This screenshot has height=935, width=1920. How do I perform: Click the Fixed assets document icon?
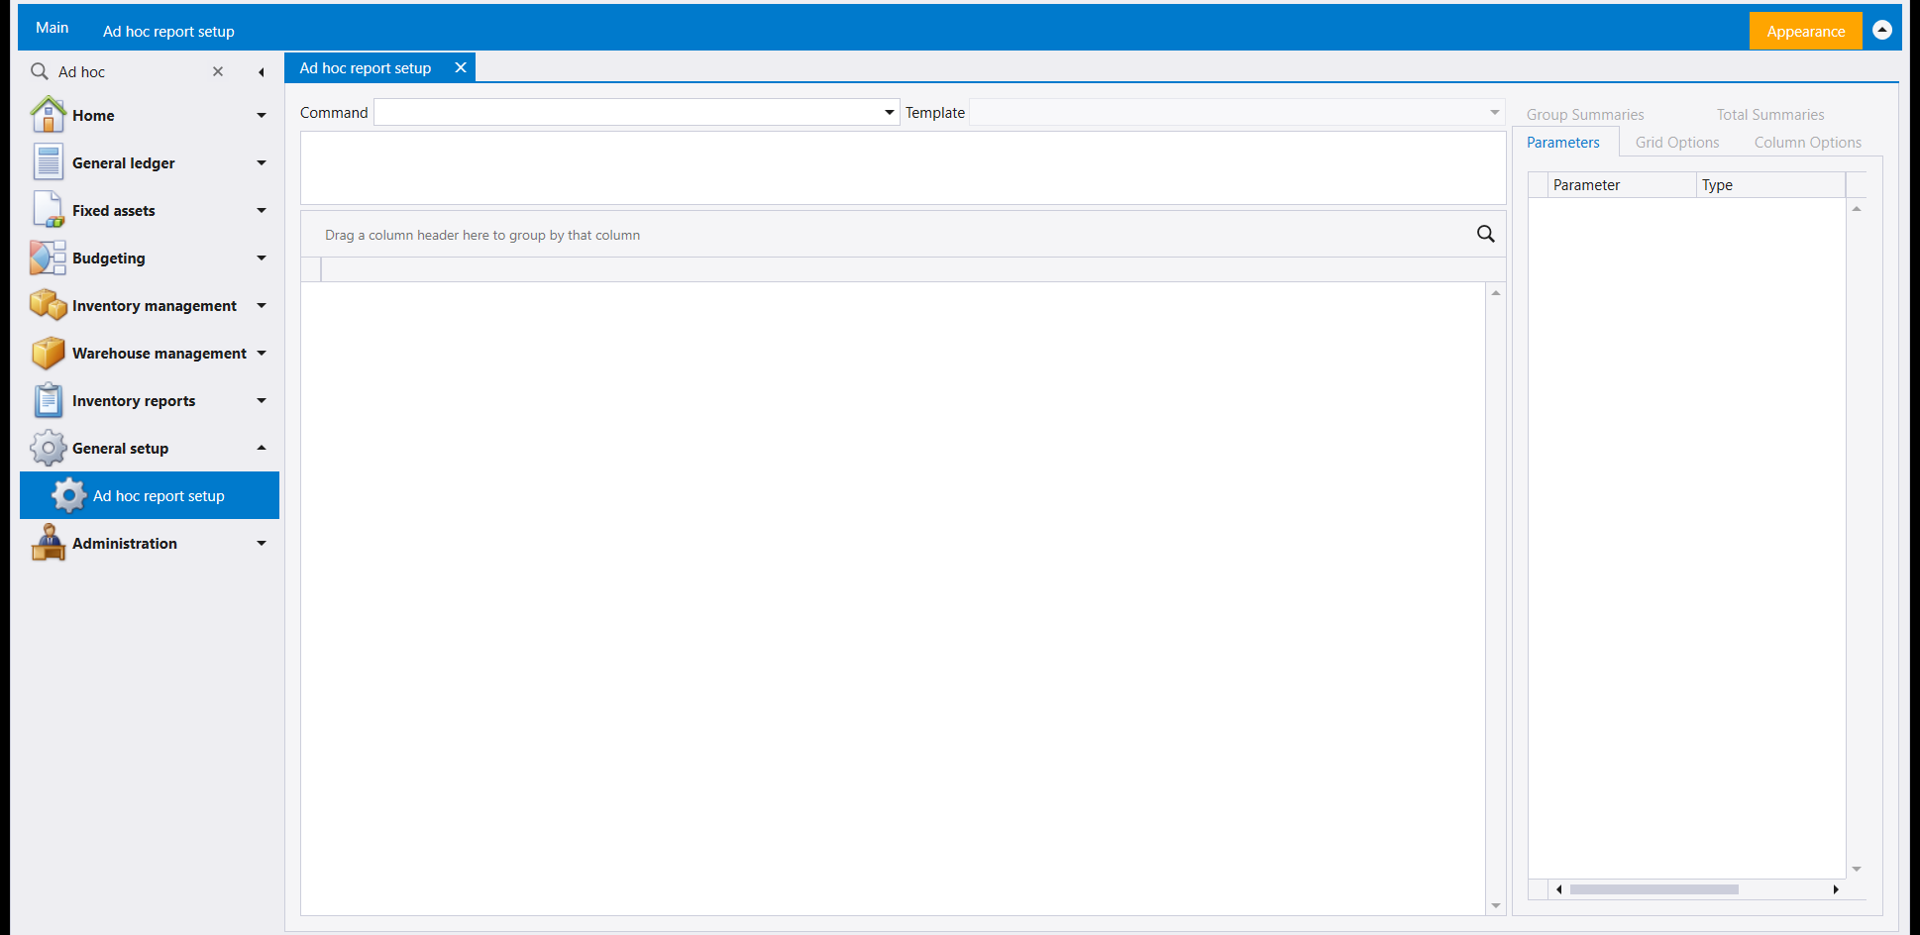click(48, 210)
